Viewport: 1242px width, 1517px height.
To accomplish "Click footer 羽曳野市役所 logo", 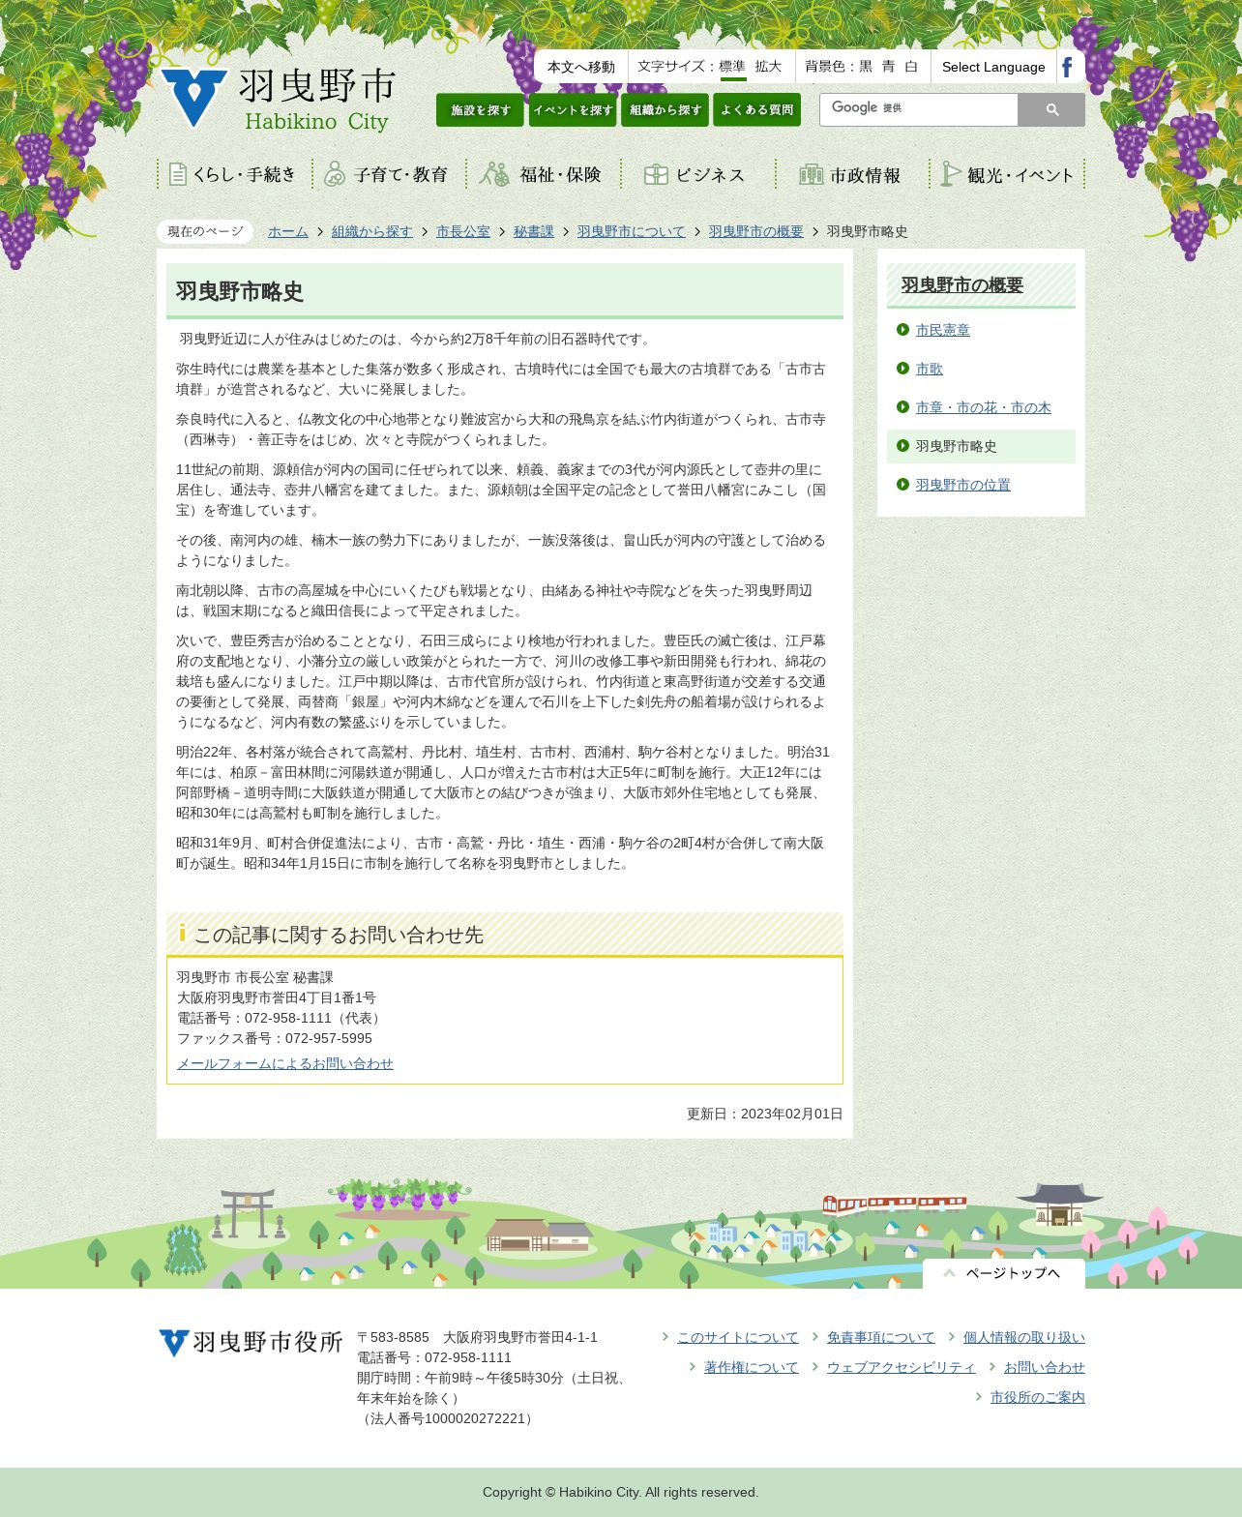I will click(251, 1343).
